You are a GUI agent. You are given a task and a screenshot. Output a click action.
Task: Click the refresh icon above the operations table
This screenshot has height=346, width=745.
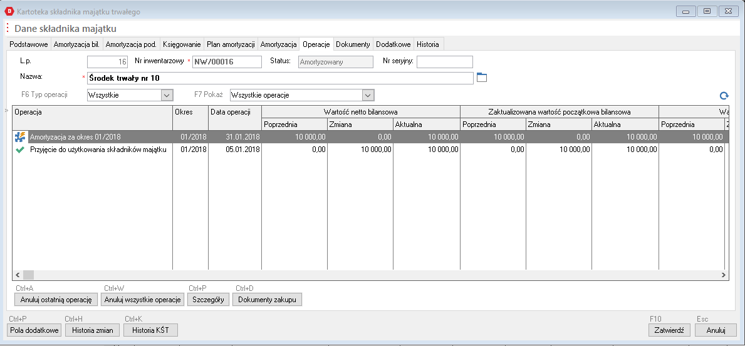[x=724, y=96]
